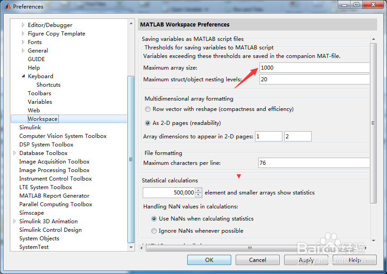387x274 pixels.
Task: Click the OK button
Action: point(209,260)
